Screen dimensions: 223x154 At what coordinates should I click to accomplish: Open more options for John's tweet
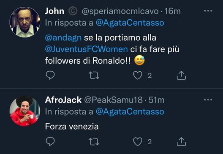[208, 11]
